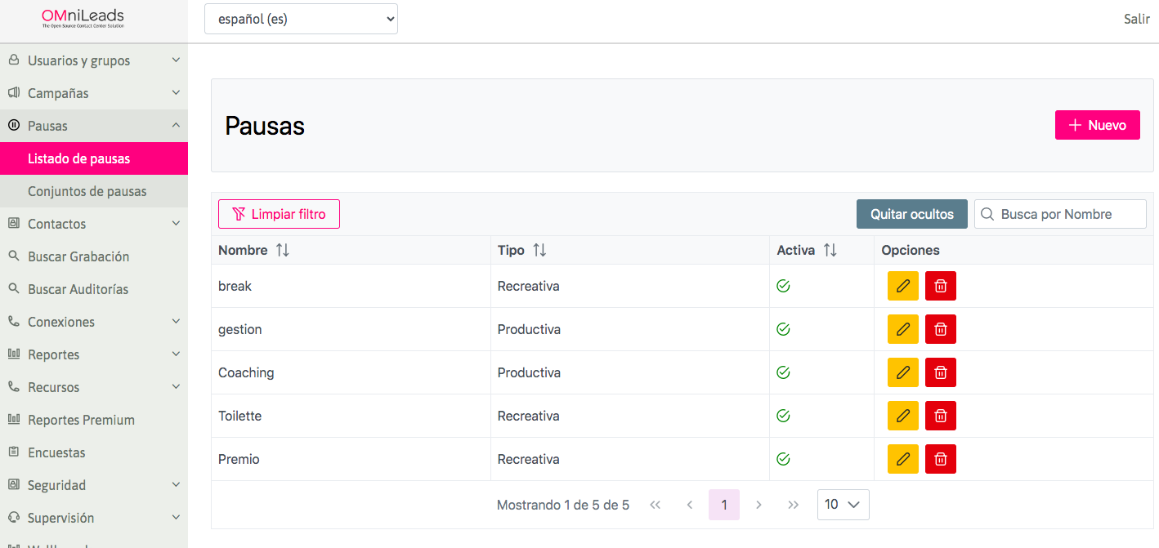Image resolution: width=1159 pixels, height=548 pixels.
Task: Open rows per page dropdown showing 10
Action: tap(843, 505)
